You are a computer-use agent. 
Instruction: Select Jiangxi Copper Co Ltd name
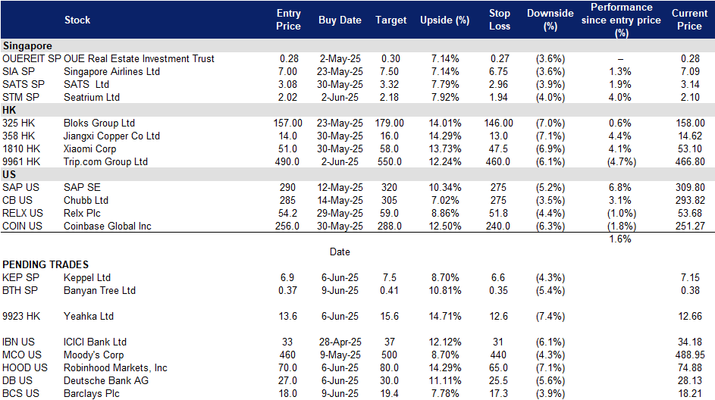[x=111, y=136]
